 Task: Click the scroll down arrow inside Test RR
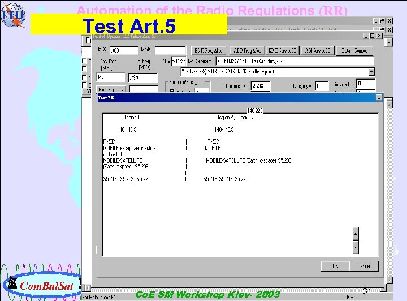pos(356,247)
